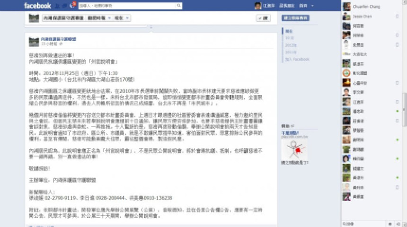The image size is (407, 227).
Task: Open the account dropdown arrow in the top bar
Action: tap(312, 6)
